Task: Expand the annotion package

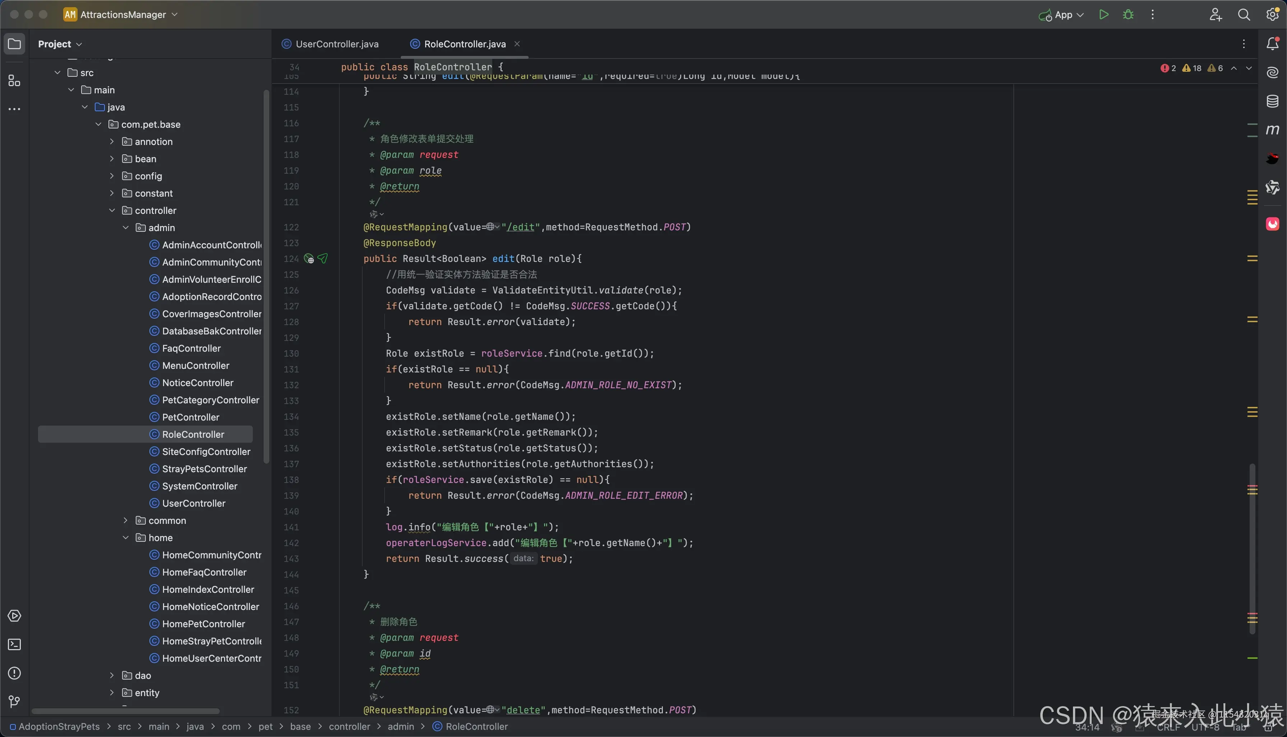Action: [x=112, y=142]
